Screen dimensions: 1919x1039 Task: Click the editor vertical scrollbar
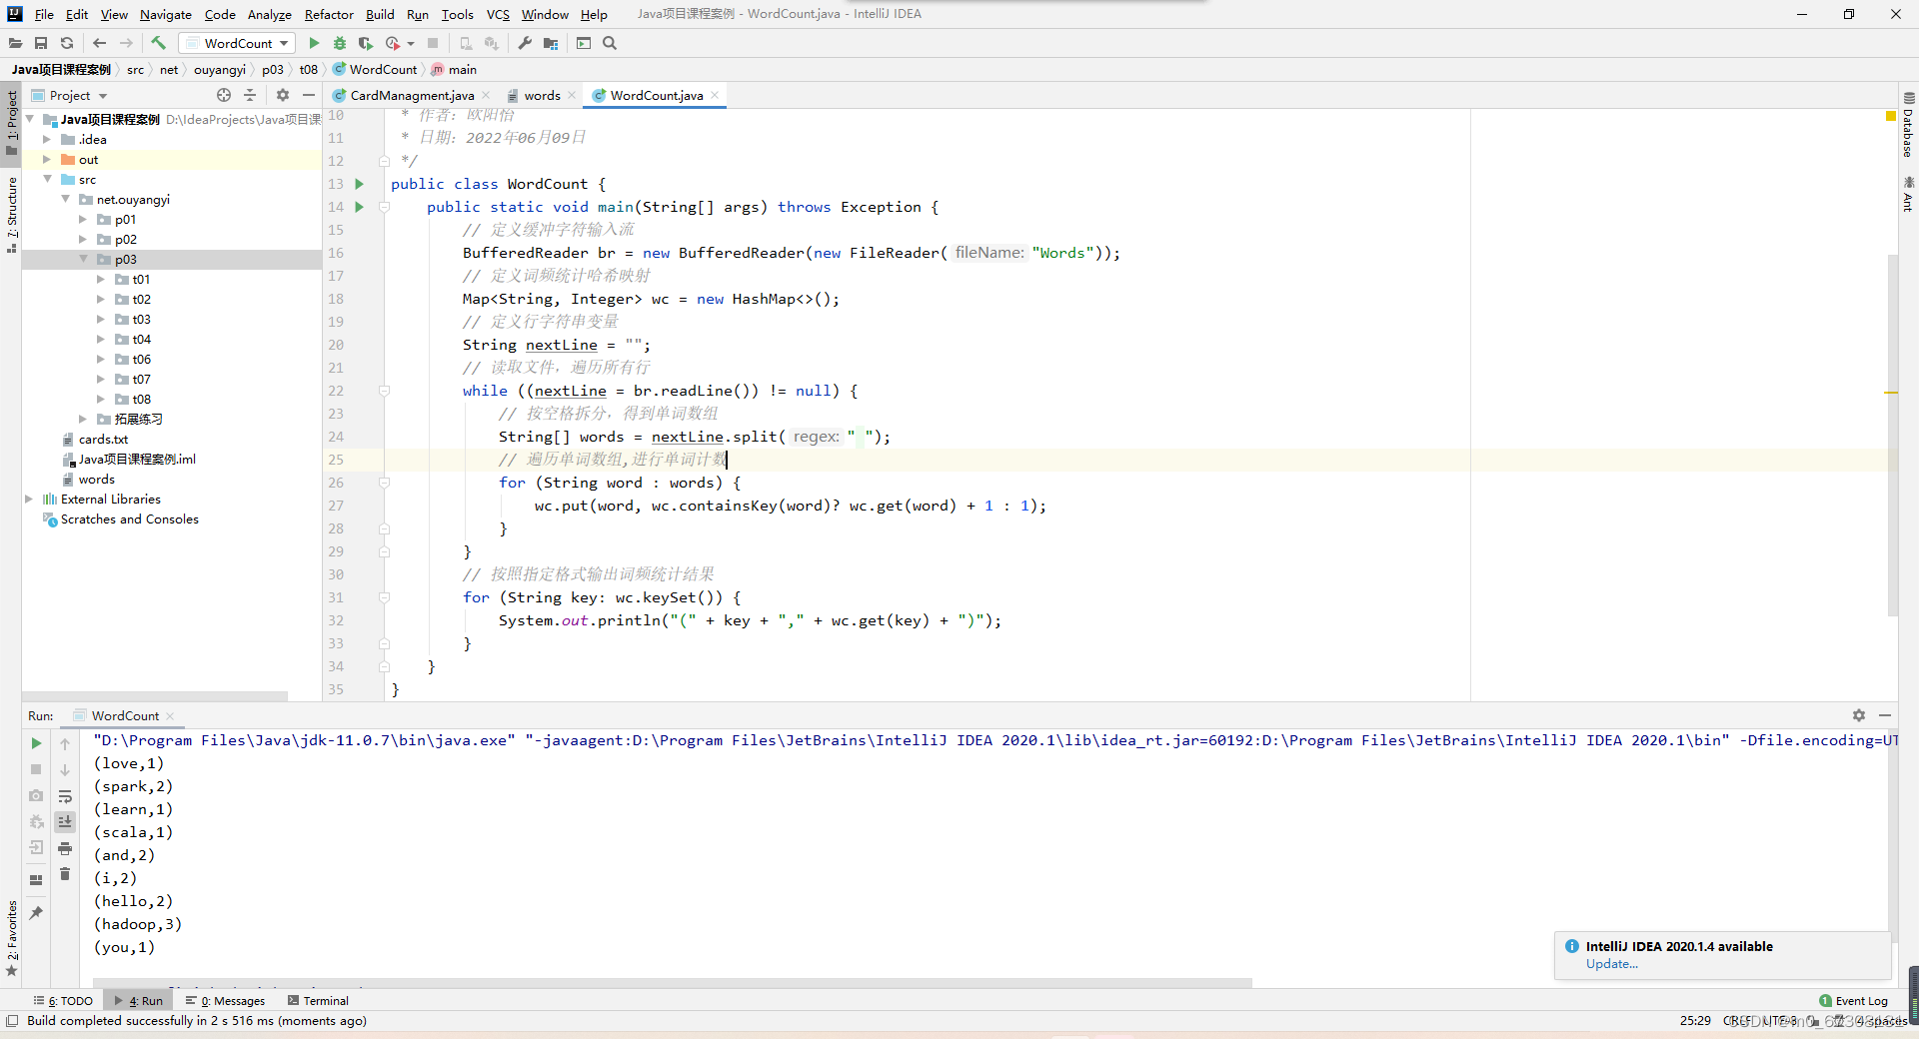(x=1892, y=435)
